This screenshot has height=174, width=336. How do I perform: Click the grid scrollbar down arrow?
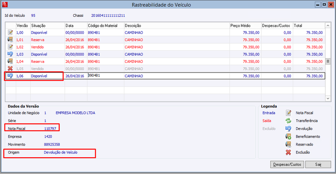pos(328,98)
